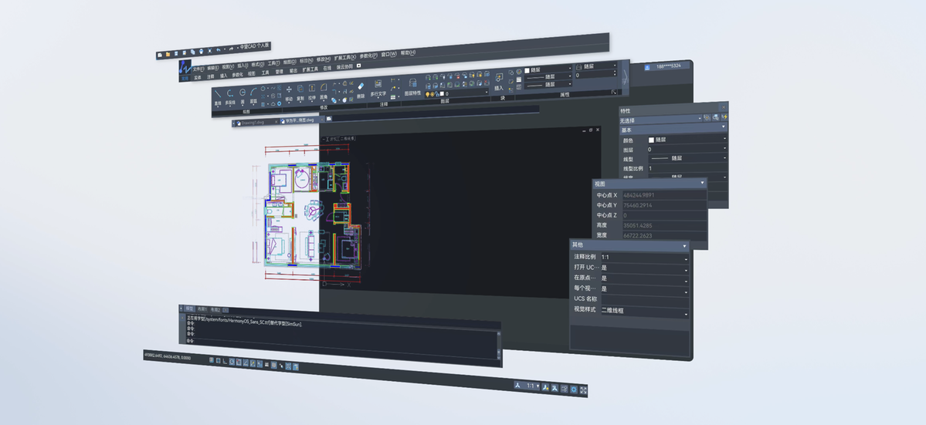Viewport: 926px width, 425px height.
Task: Open 多行文字 multiline text tool
Action: [378, 89]
